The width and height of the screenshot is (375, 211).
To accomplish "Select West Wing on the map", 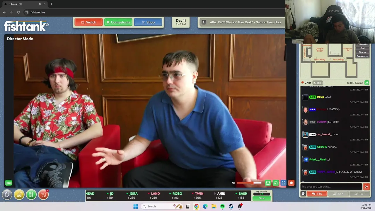I will click(x=320, y=59).
